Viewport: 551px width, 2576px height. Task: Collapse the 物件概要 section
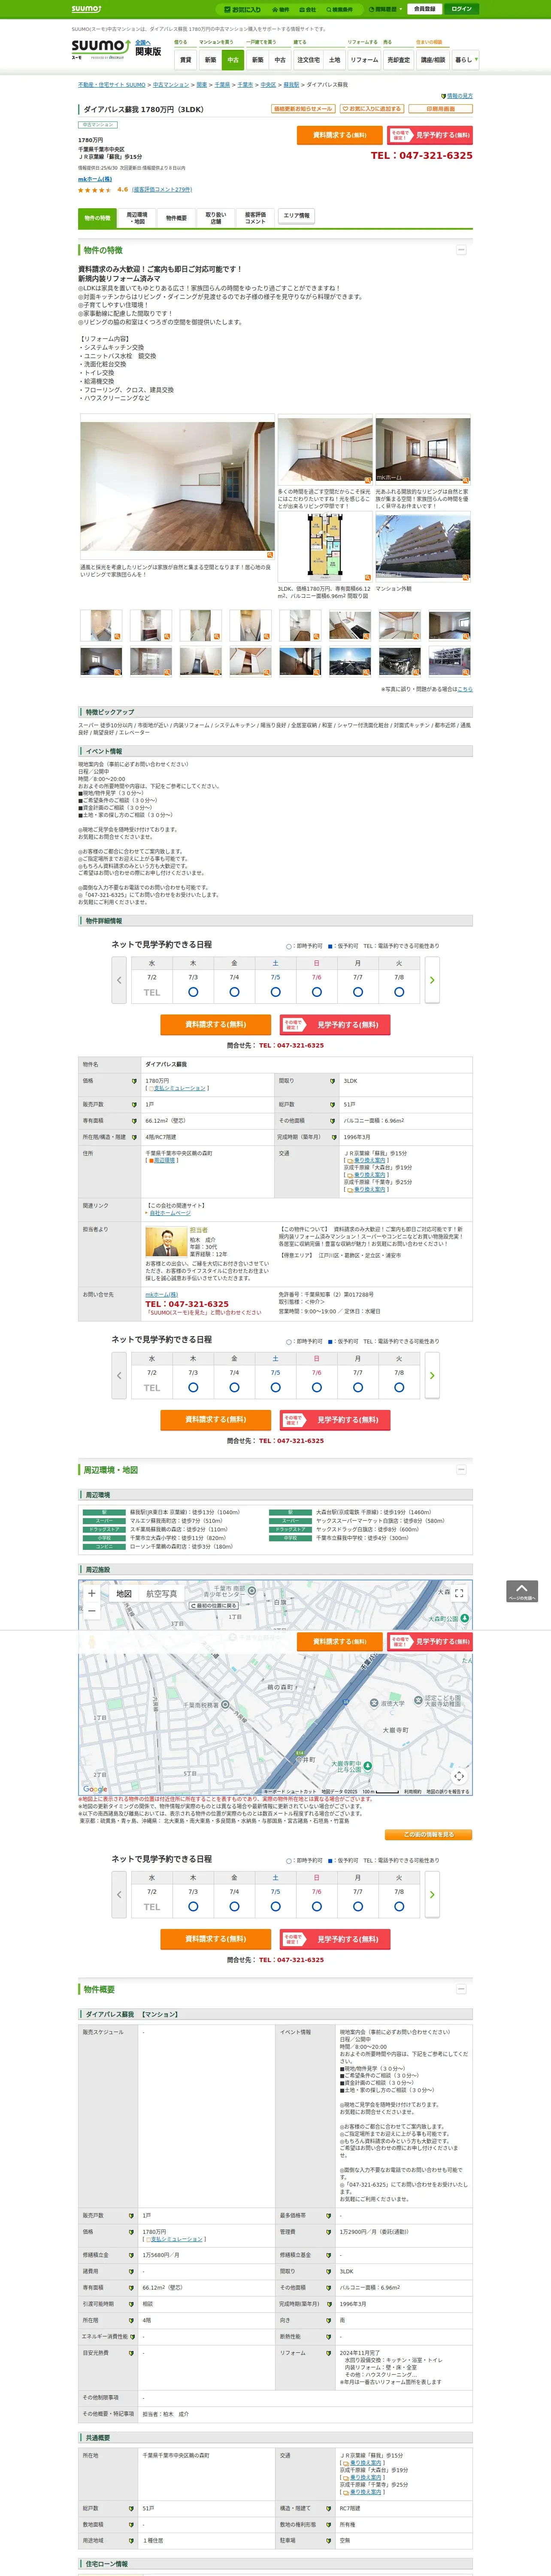(x=461, y=1989)
